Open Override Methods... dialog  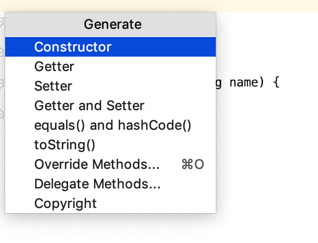97,164
